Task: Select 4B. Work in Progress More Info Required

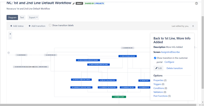Action: 88,60
